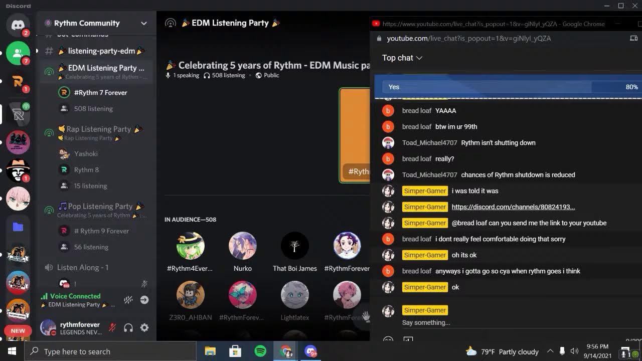Click the NEW unread mentions badge

18,331
